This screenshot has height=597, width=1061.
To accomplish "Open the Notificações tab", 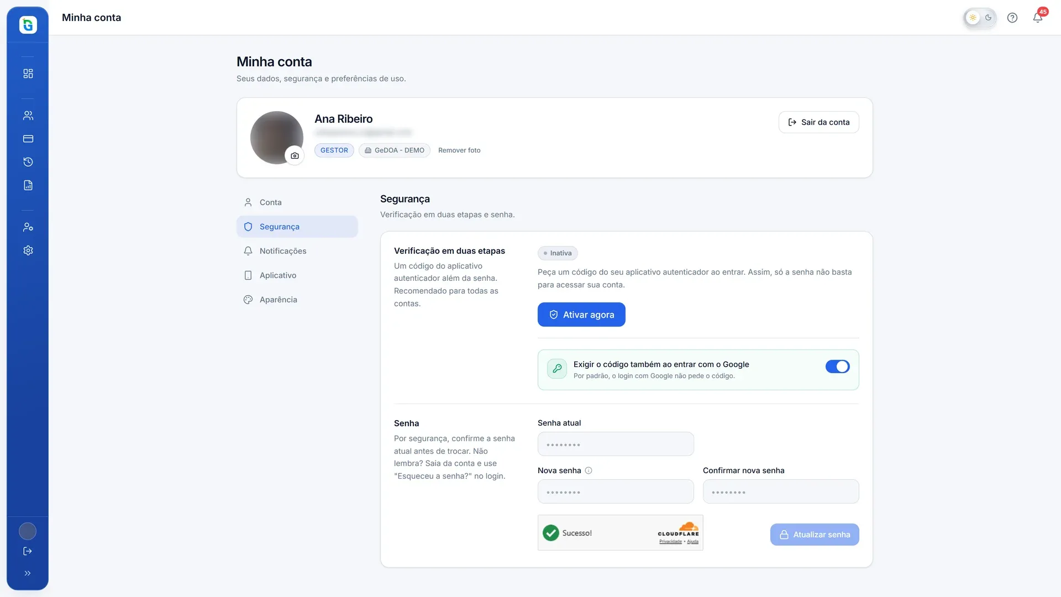I will (297, 251).
